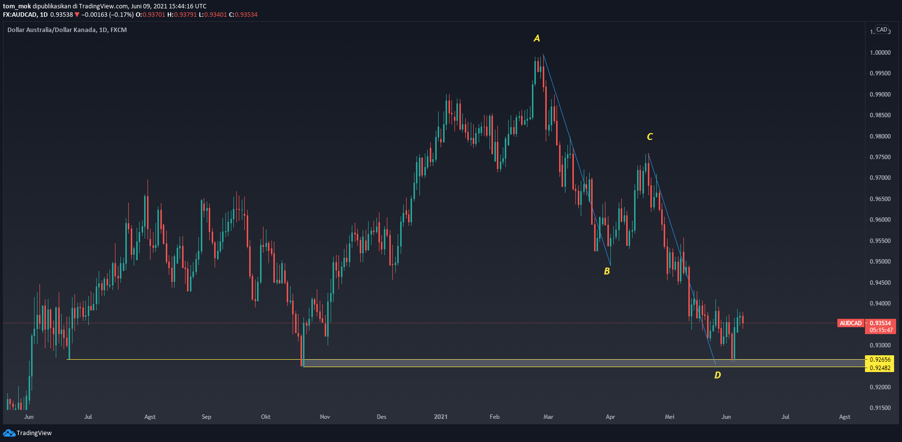
Task: Click the FX:AUDCAD, 1D symbol header
Action: tap(25, 15)
